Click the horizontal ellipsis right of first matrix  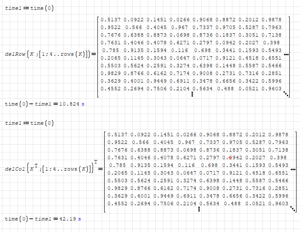click(x=286, y=54)
